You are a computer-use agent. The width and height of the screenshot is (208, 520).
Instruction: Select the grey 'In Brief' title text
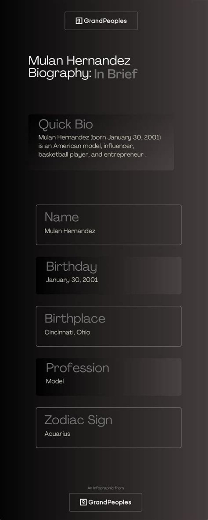click(115, 74)
